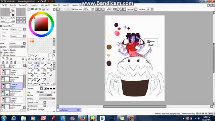Hide Layer22 with its eye icon
This screenshot has width=215, height=121.
pyautogui.click(x=3, y=98)
